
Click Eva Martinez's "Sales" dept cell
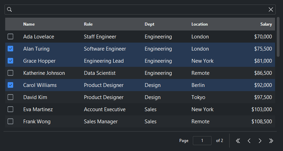pyautogui.click(x=151, y=109)
